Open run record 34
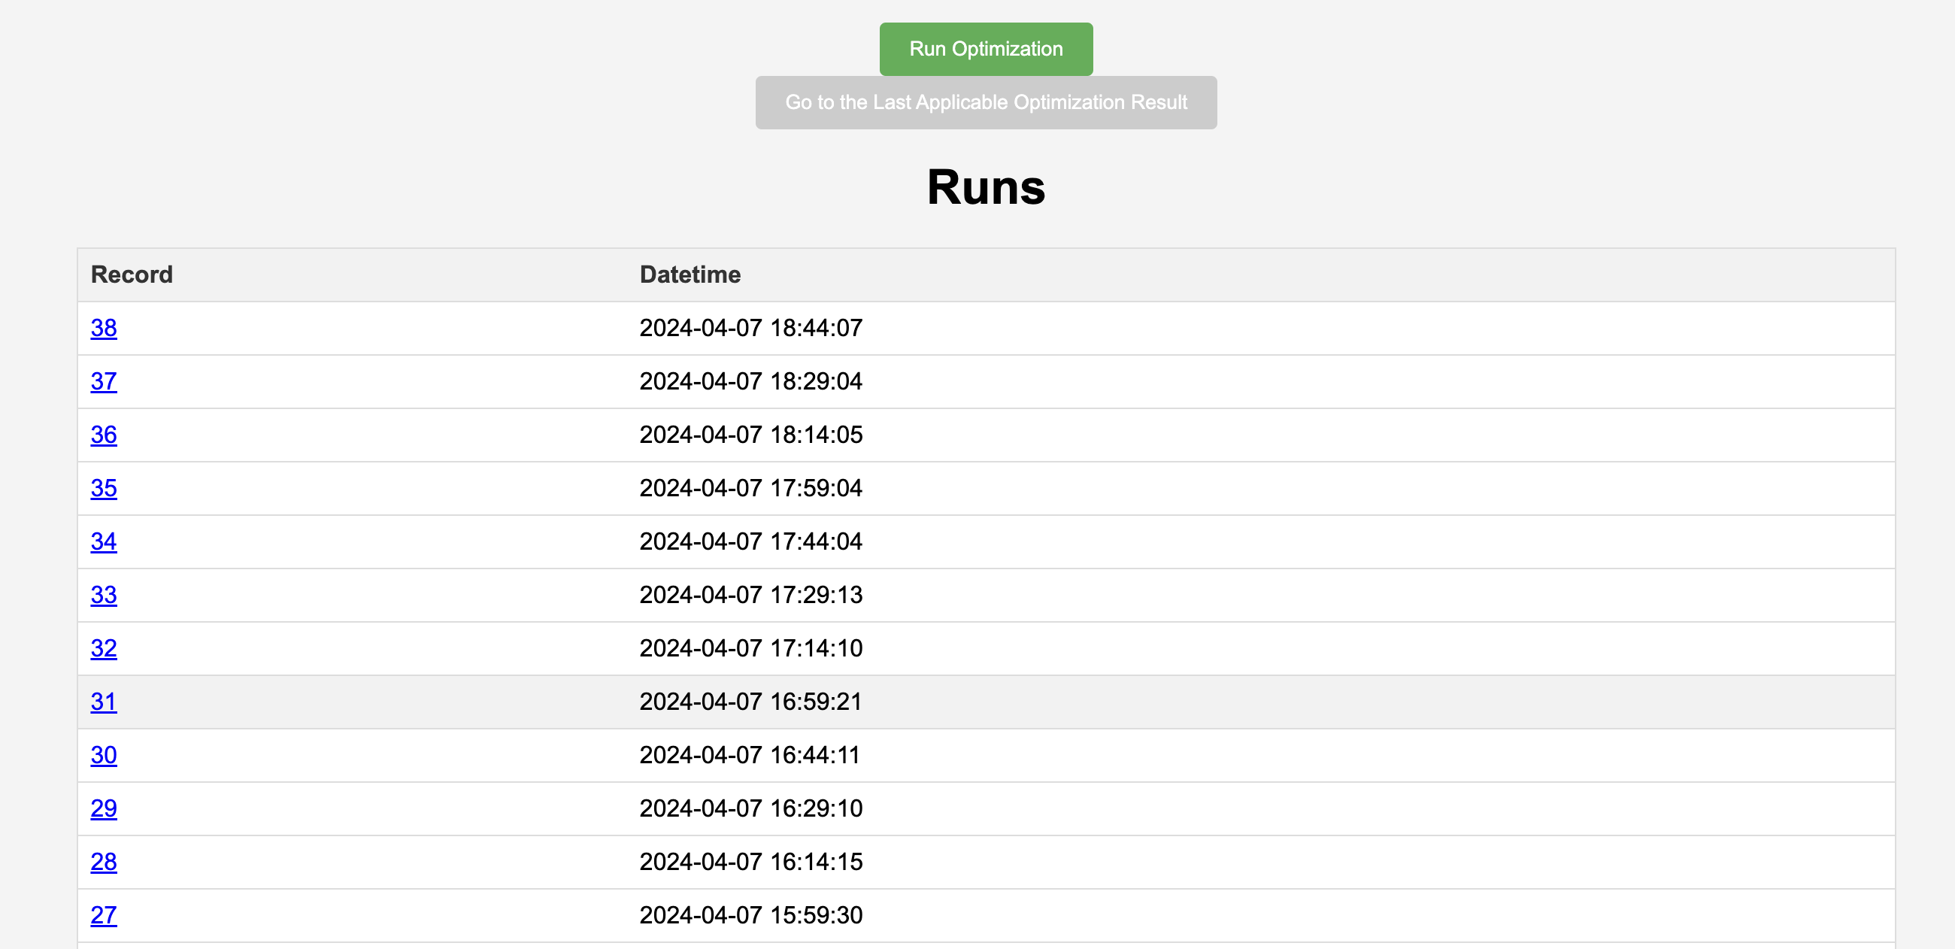1955x949 pixels. (x=104, y=541)
